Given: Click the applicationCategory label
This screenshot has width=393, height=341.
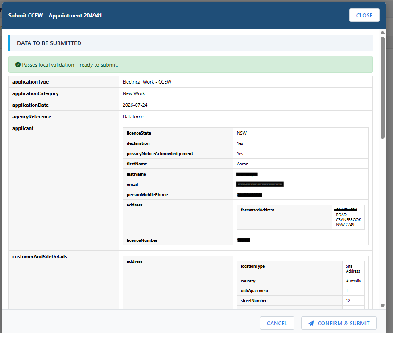Looking at the screenshot, I should 35,93.
